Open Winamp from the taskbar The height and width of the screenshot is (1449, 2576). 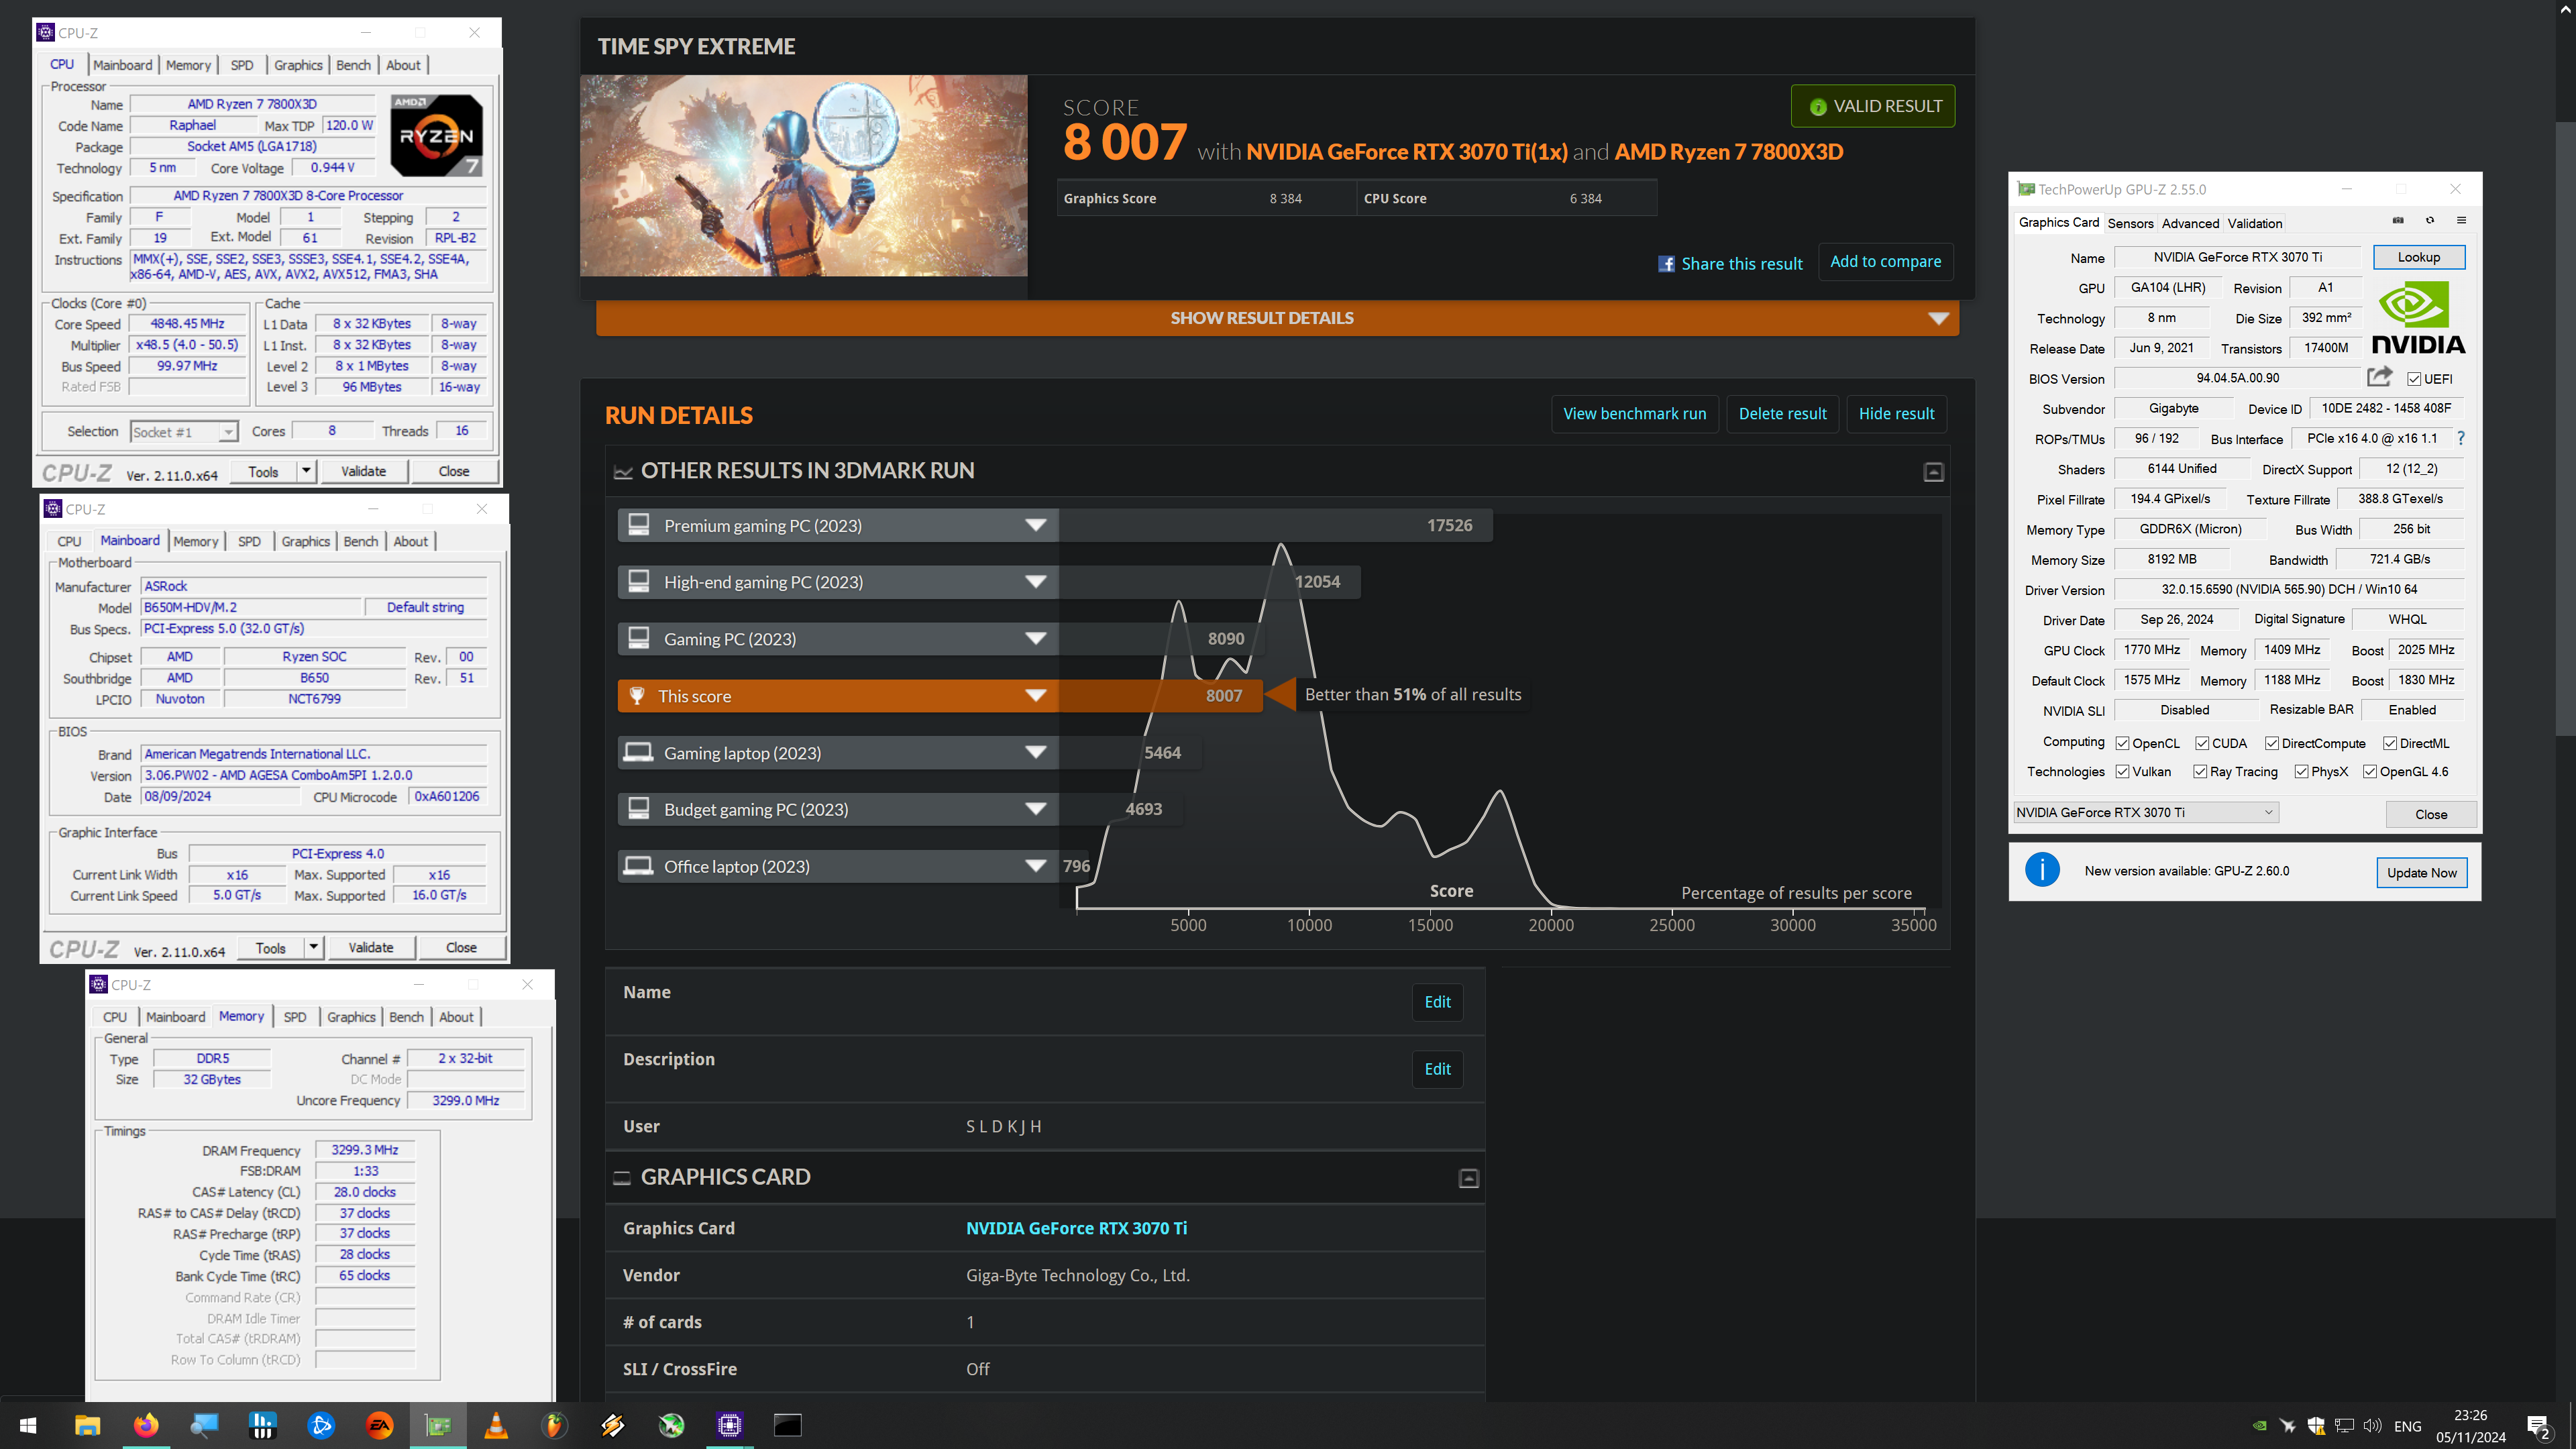pyautogui.click(x=612, y=1425)
